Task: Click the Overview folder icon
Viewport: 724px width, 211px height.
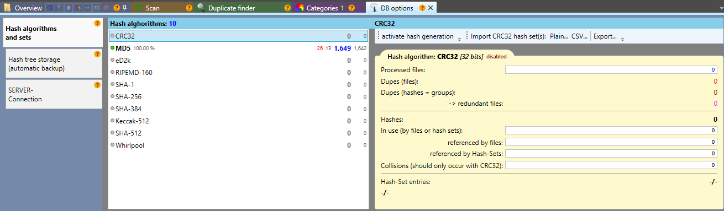Action: [x=7, y=8]
